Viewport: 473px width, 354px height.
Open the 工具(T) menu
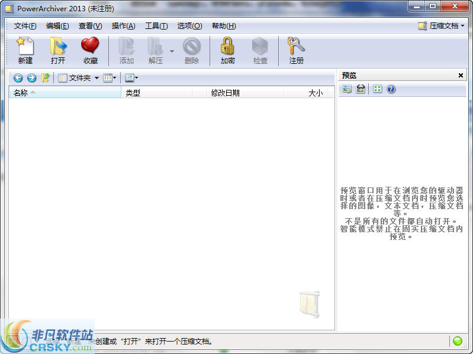click(x=156, y=26)
